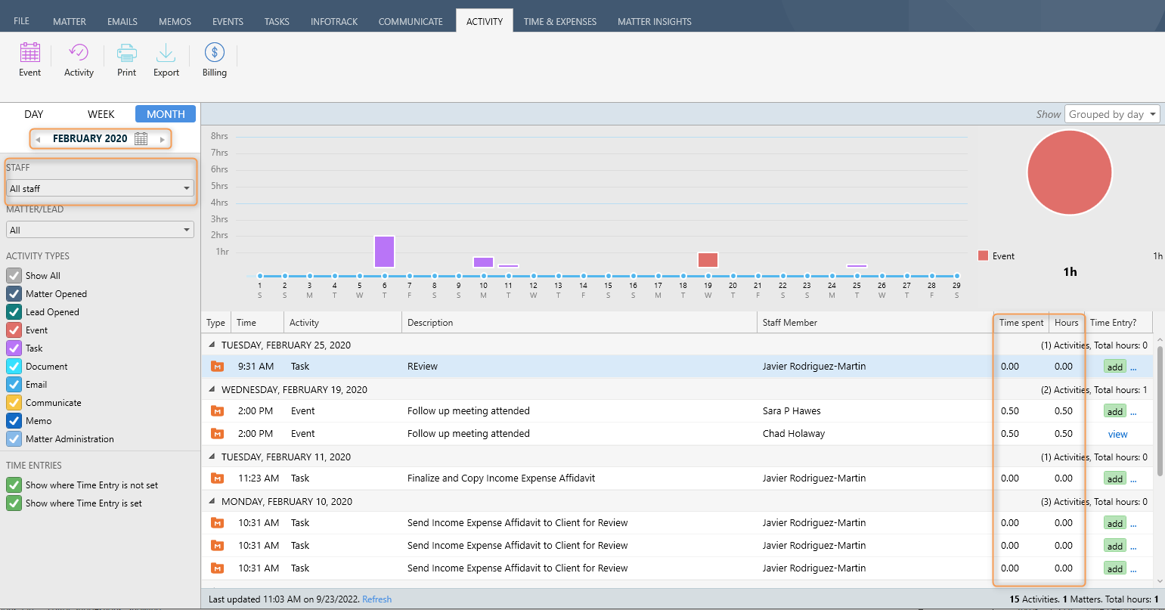The image size is (1165, 610).
Task: Select the WEEK view
Action: coord(101,114)
